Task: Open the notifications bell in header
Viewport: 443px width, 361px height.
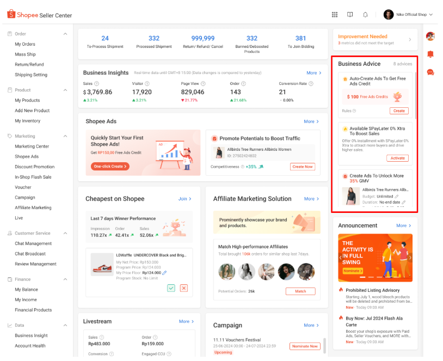Action: click(365, 15)
